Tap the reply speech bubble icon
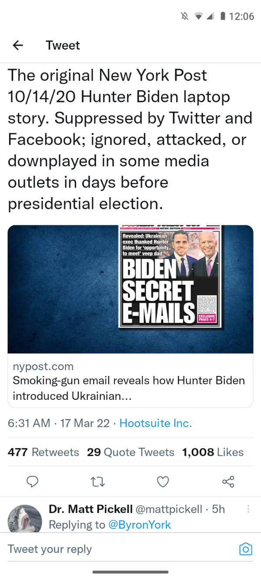 (33, 482)
